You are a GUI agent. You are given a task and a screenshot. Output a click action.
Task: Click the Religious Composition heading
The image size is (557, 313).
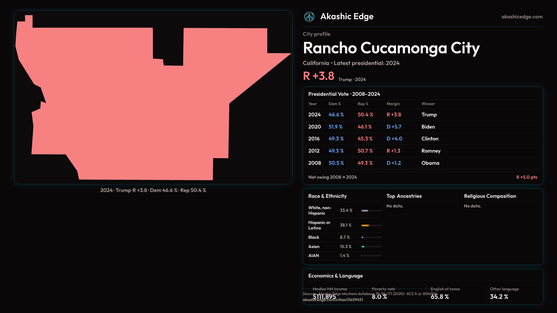coord(490,196)
